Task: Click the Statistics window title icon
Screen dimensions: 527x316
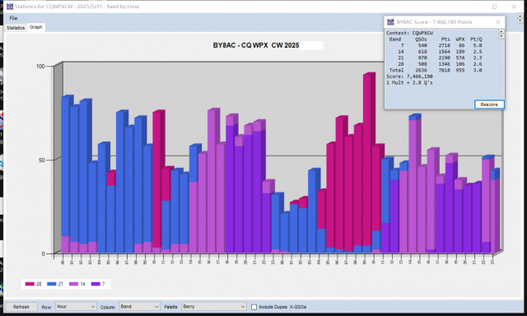Action: 10,7
